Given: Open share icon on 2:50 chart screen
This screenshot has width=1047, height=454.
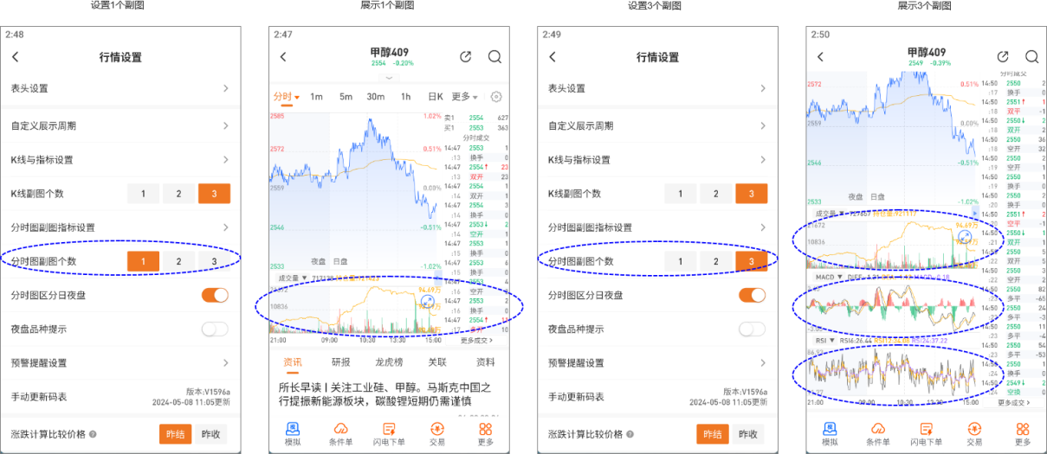Looking at the screenshot, I should coord(1003,57).
